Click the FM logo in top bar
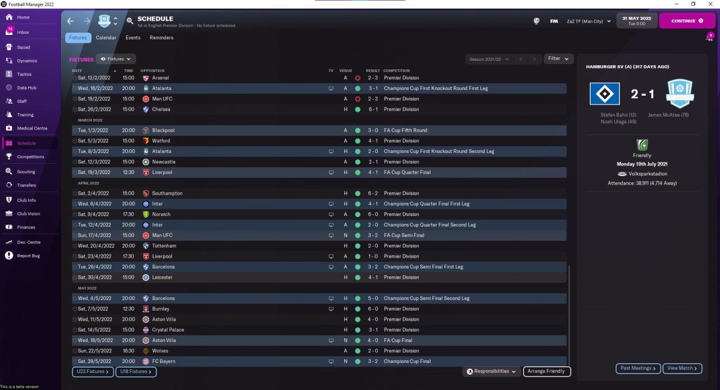Screen dimensions: 720x390 (554, 21)
